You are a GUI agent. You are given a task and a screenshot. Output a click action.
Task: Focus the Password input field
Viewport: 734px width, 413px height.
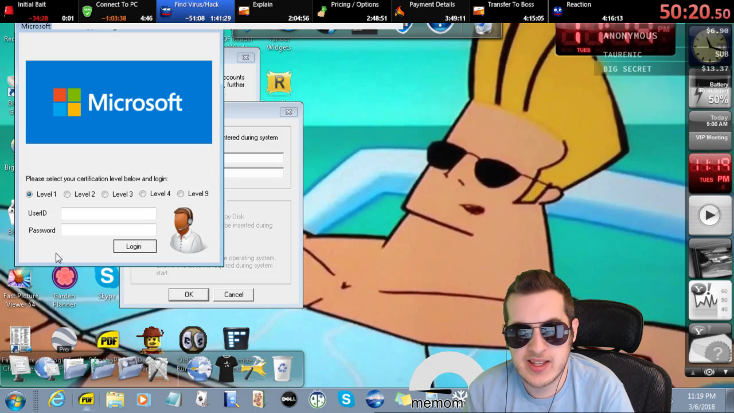(x=108, y=230)
